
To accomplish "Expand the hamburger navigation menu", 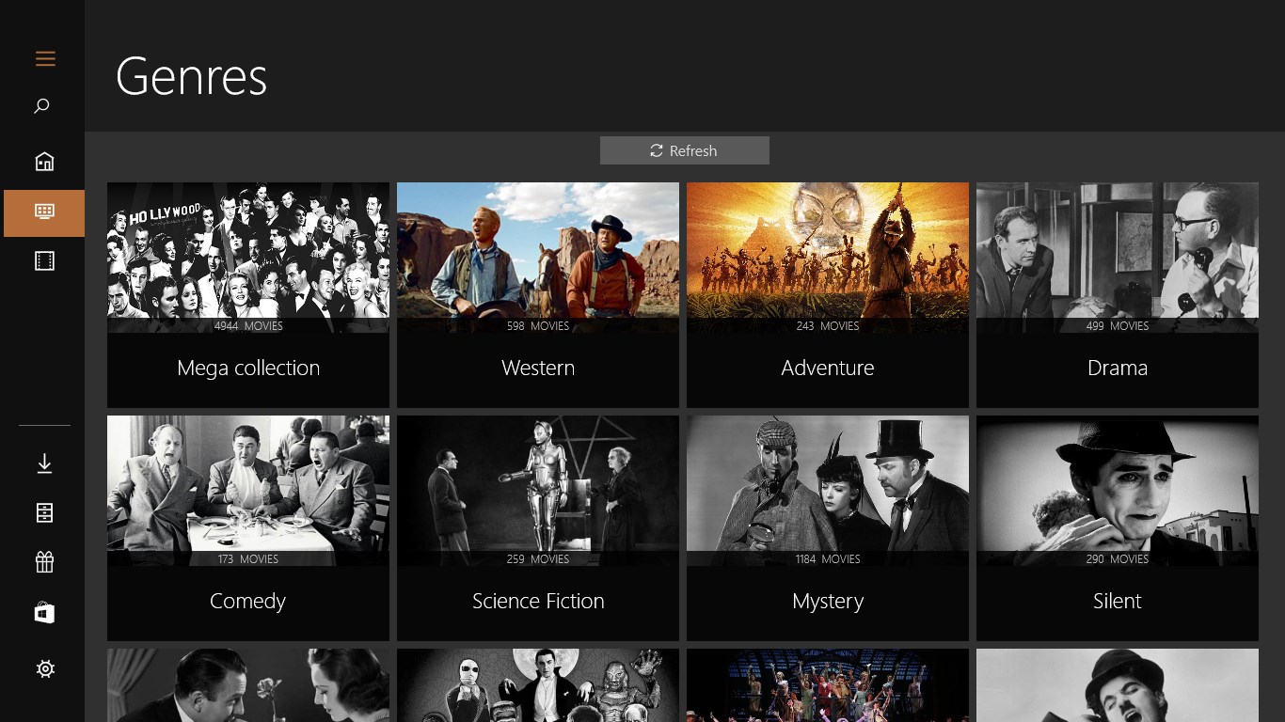I will coord(45,58).
